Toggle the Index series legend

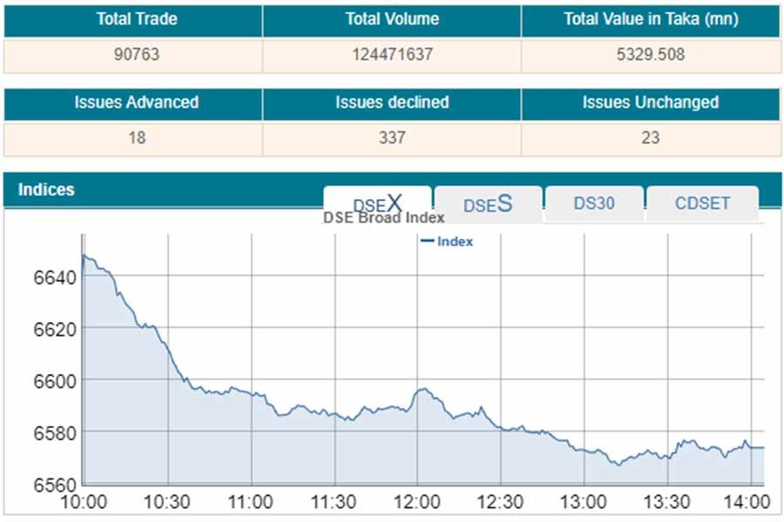pyautogui.click(x=446, y=241)
